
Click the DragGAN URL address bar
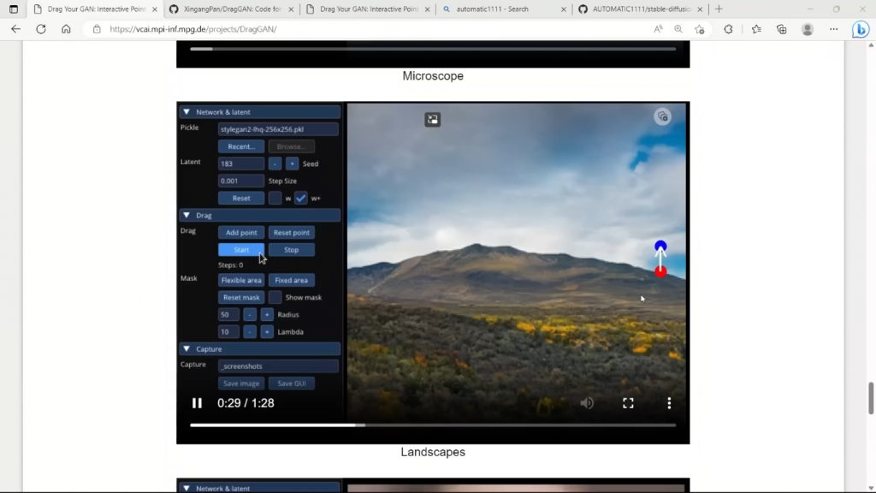pos(192,29)
